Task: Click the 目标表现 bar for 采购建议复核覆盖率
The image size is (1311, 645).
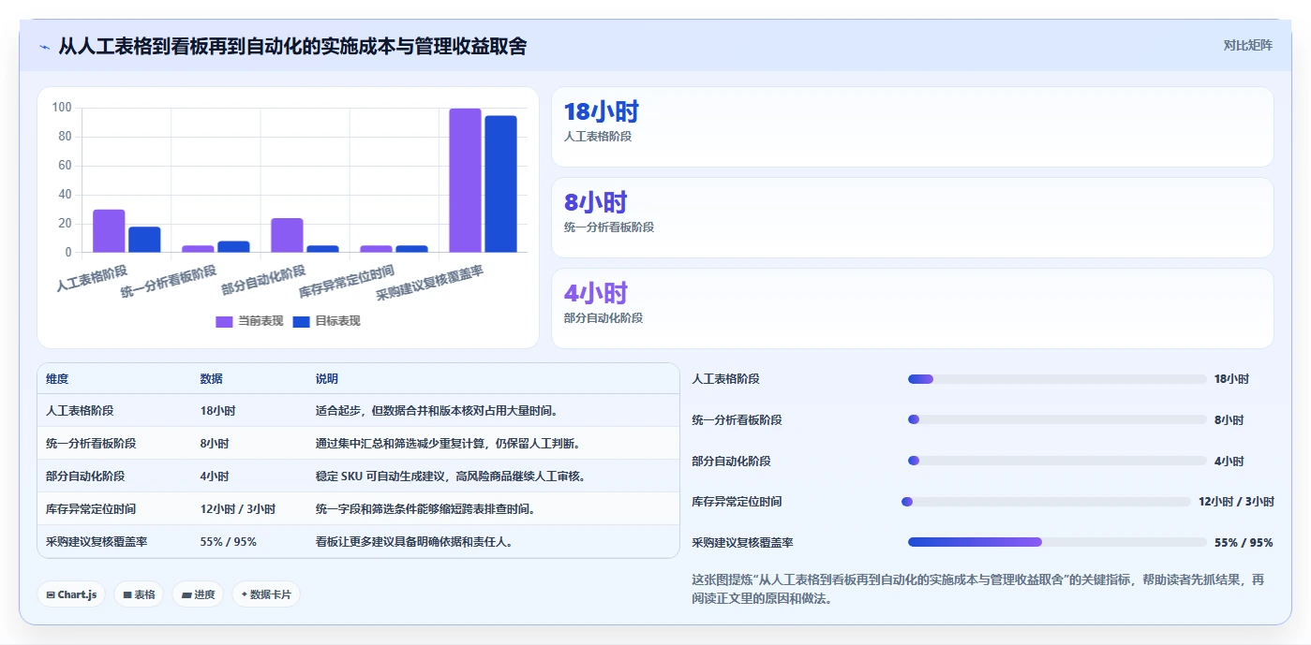Action: pyautogui.click(x=500, y=184)
